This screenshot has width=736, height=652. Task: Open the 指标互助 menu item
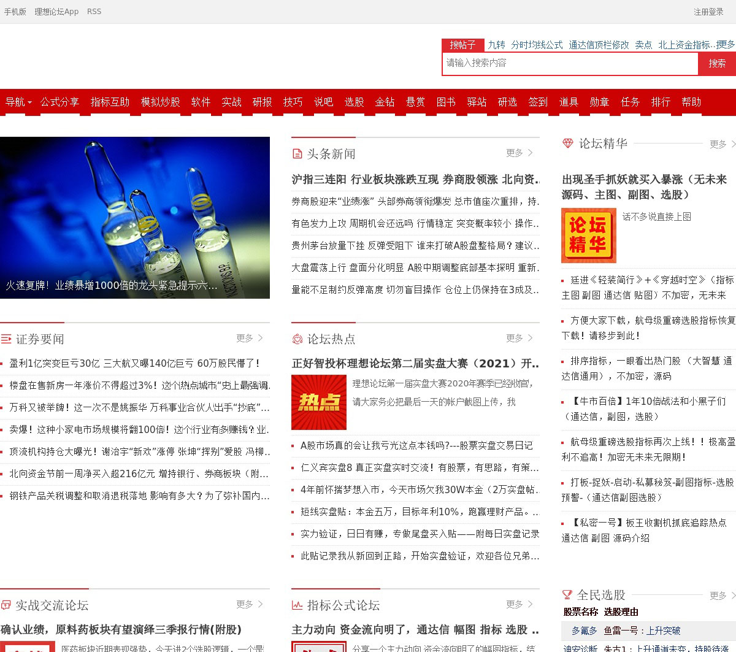(x=110, y=102)
